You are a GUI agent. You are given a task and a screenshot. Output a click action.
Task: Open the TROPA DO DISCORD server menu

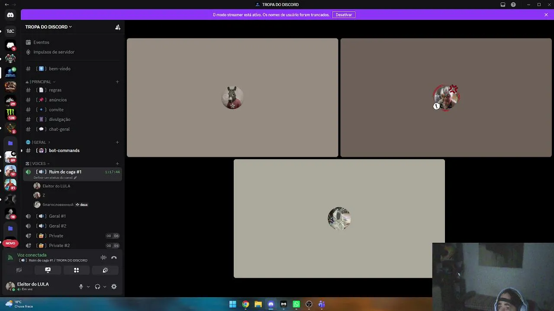(x=48, y=27)
